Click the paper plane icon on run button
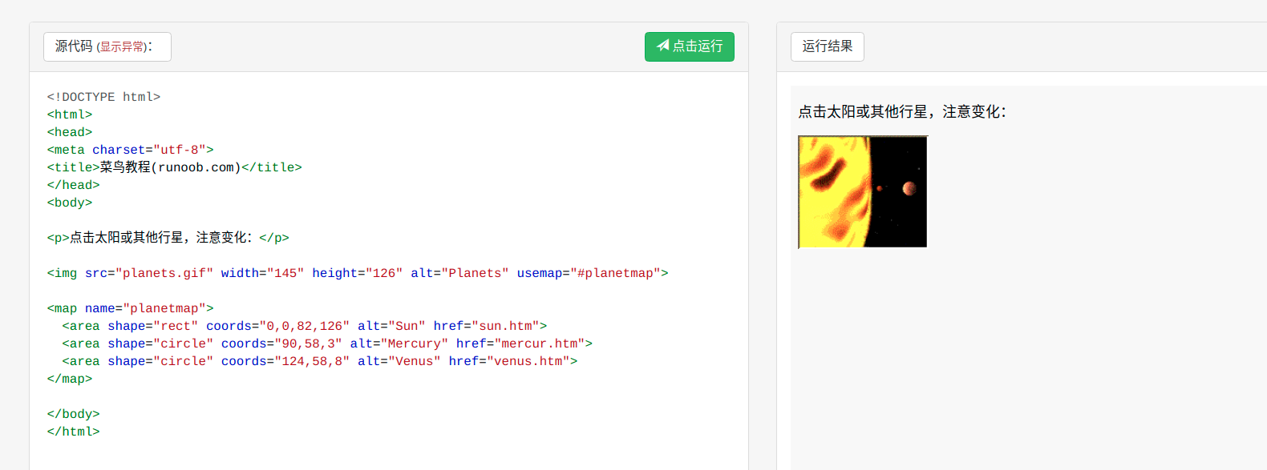1267x470 pixels. pyautogui.click(x=663, y=46)
